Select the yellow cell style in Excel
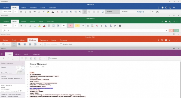 pos(77,26)
